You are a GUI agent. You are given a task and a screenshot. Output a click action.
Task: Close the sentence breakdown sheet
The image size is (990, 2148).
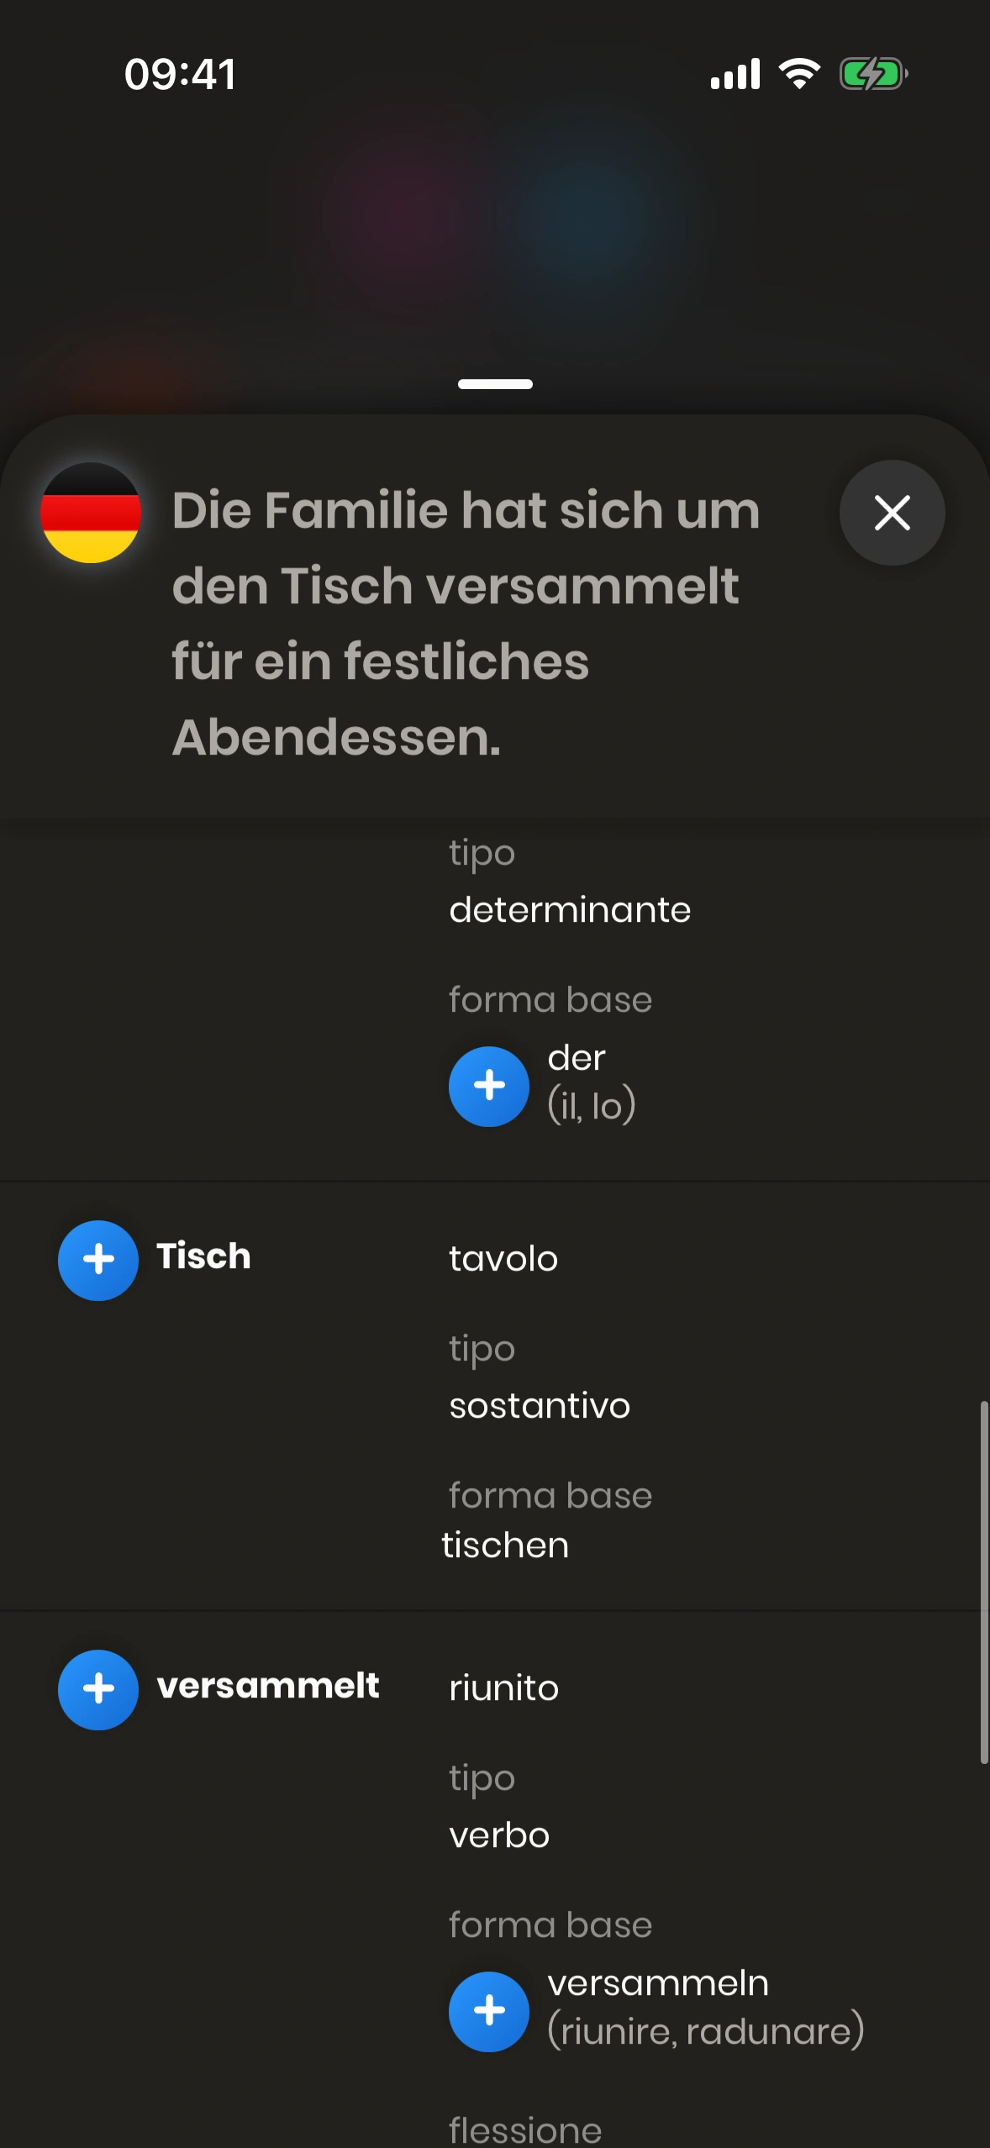point(892,513)
